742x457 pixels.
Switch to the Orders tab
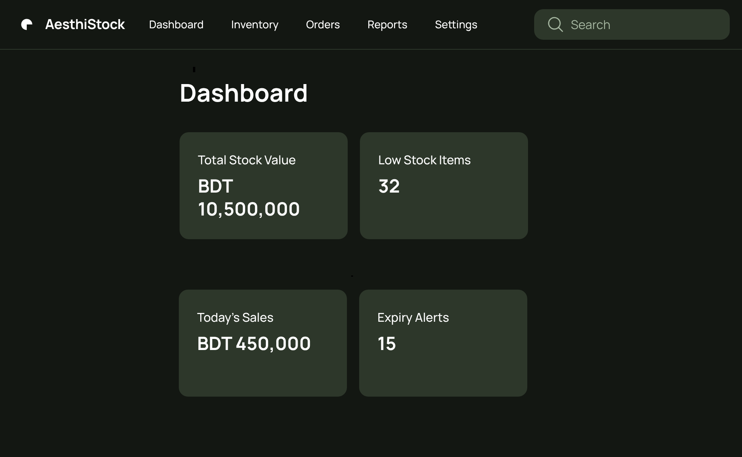pos(323,24)
